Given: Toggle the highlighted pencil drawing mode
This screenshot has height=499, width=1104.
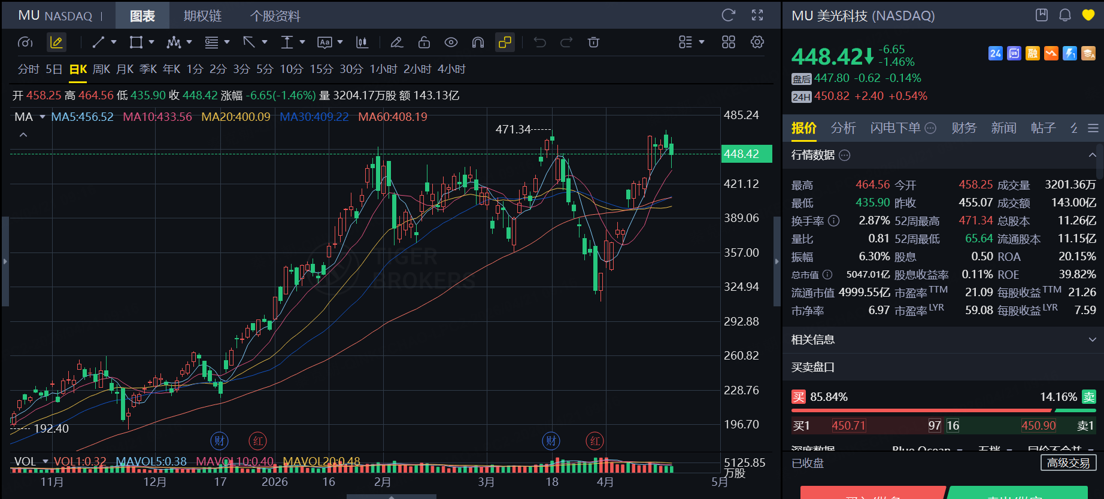Looking at the screenshot, I should (56, 42).
